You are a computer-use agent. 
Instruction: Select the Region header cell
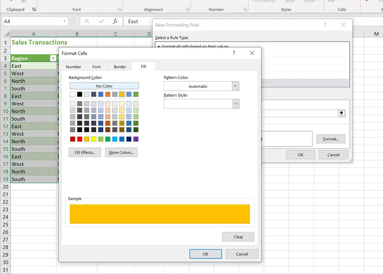coord(34,58)
